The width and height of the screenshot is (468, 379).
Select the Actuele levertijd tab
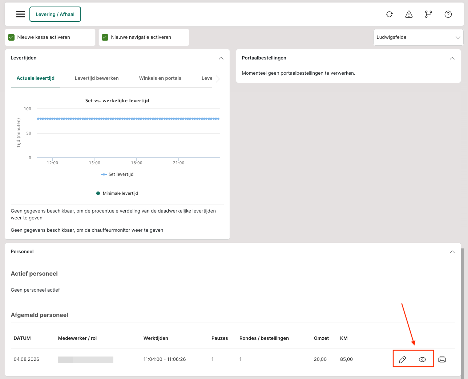coord(36,78)
